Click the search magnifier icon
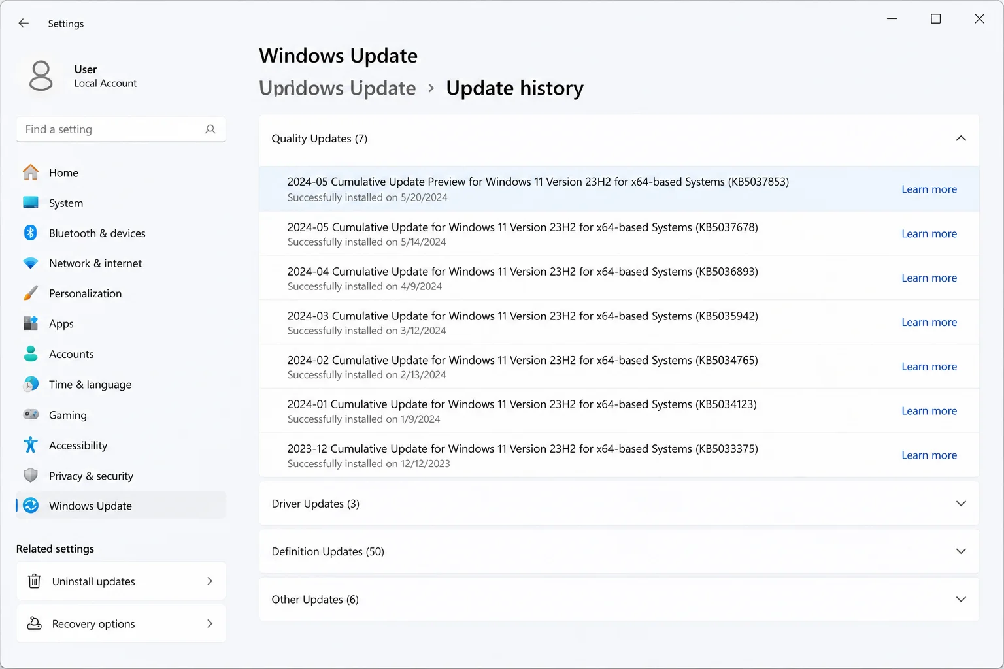The height and width of the screenshot is (669, 1004). (x=210, y=129)
